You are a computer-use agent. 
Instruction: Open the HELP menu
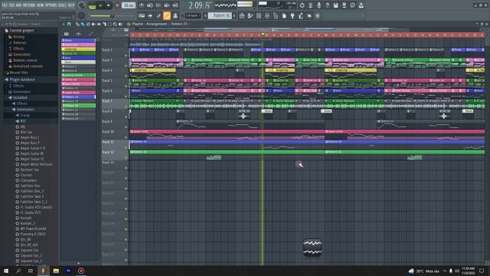pos(71,5)
